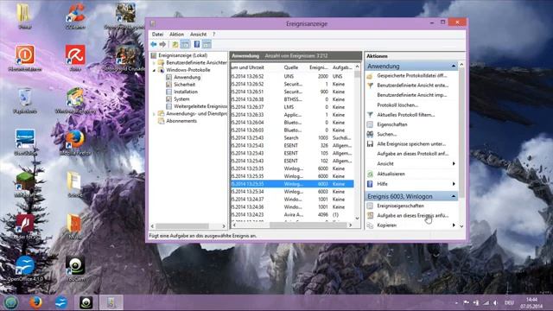Open Mozilla Firefox desktop shortcut

point(75,143)
